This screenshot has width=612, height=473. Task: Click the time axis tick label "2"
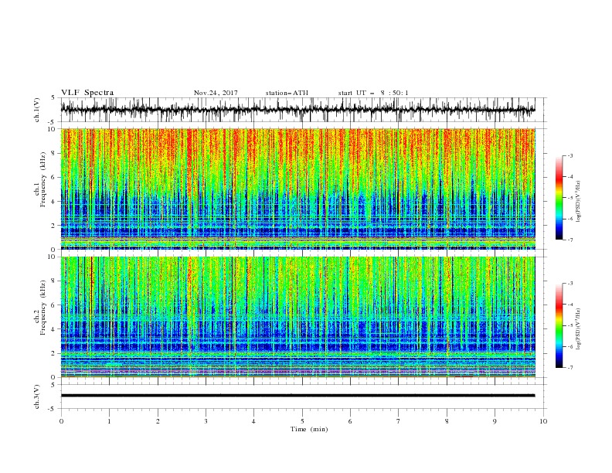(x=158, y=421)
